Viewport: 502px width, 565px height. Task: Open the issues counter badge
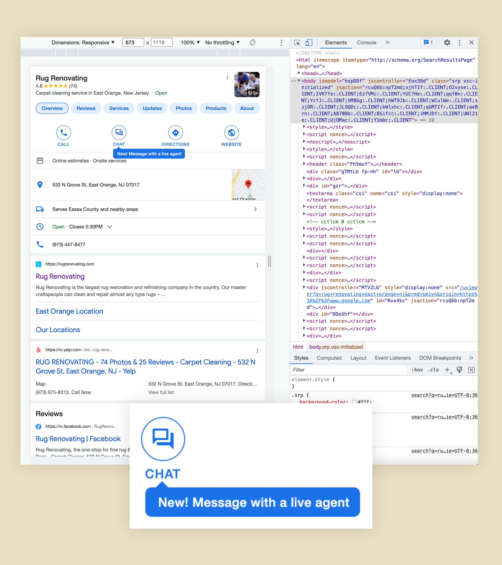click(x=428, y=42)
